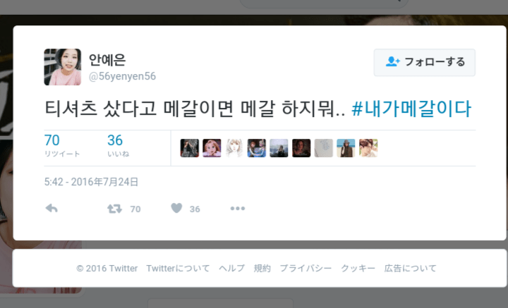
Task: Open the last avatar in likers row
Action: click(x=368, y=148)
